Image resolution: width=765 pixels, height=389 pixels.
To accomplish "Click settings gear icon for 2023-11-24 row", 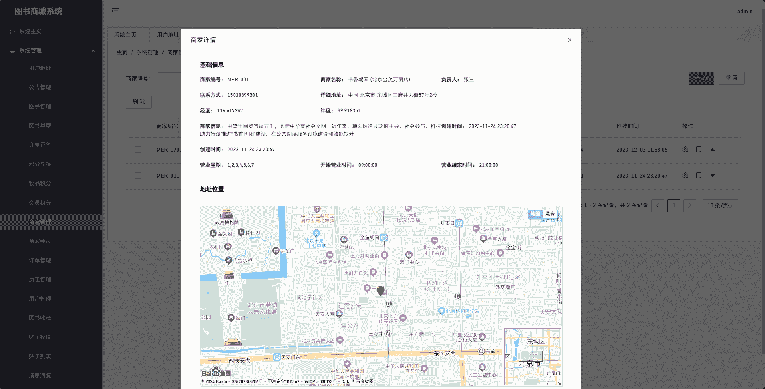I will tap(685, 176).
